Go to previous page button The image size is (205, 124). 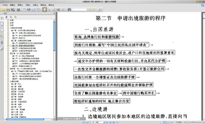click(x=87, y=122)
